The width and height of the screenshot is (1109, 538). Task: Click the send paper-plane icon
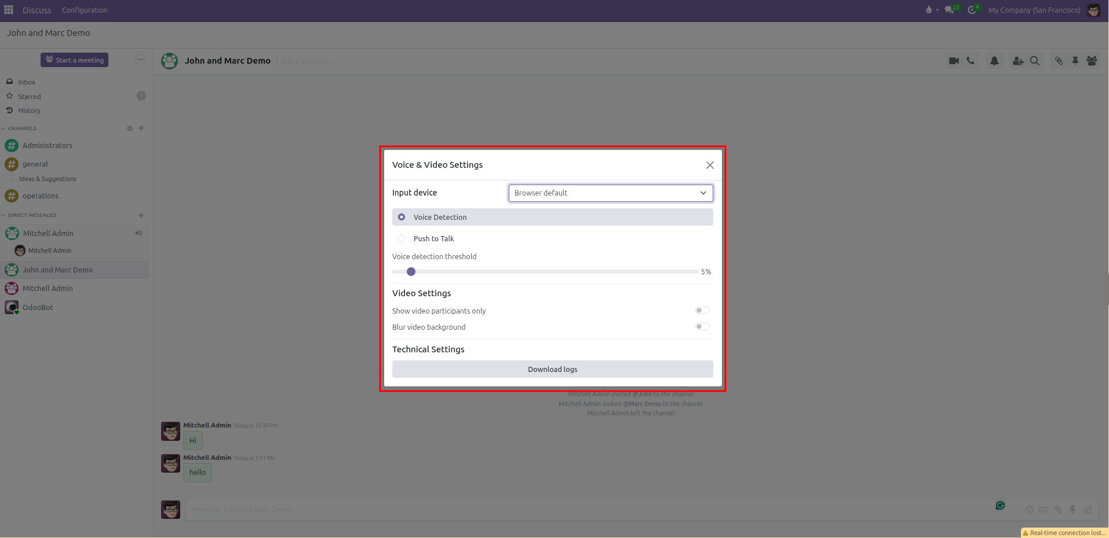[x=1088, y=510]
